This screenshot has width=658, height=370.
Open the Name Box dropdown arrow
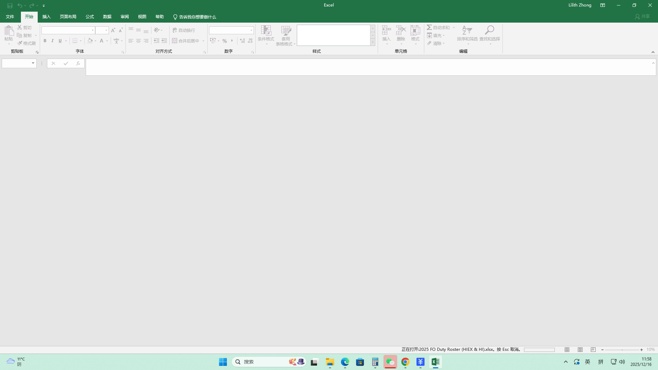pyautogui.click(x=33, y=63)
